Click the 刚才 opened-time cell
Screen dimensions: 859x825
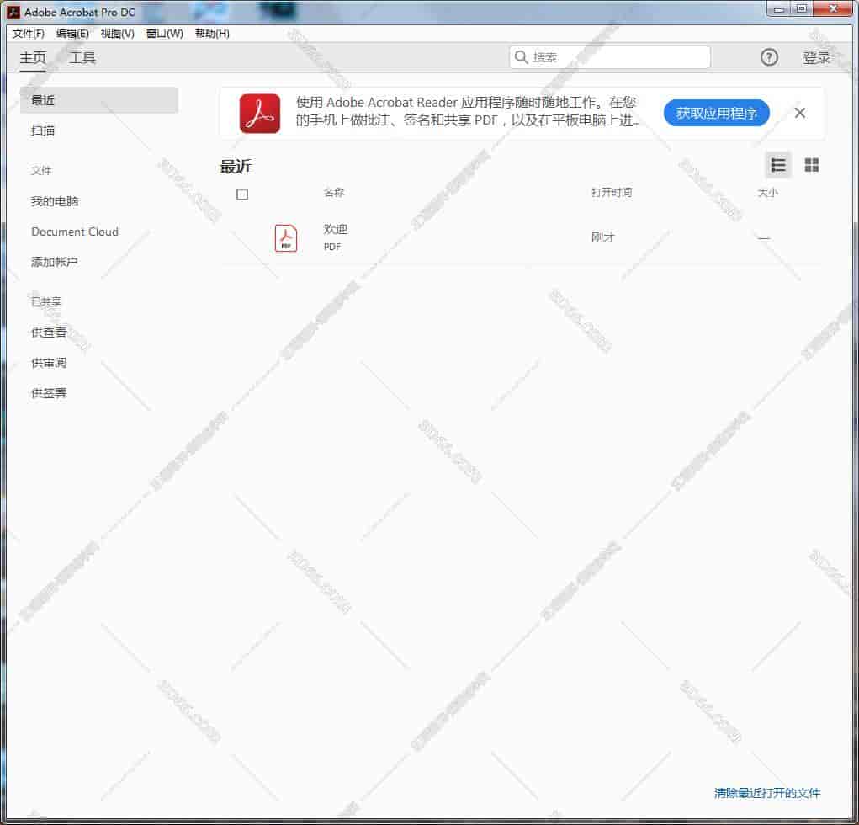click(602, 237)
